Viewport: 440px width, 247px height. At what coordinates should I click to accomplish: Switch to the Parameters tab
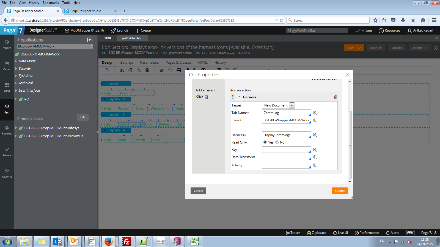point(149,63)
